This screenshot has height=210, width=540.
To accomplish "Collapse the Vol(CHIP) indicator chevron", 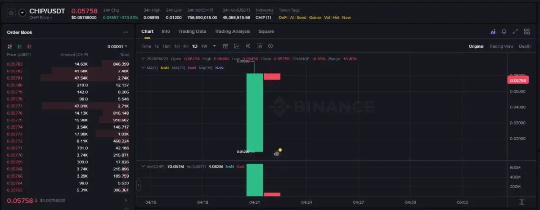I will click(x=144, y=166).
